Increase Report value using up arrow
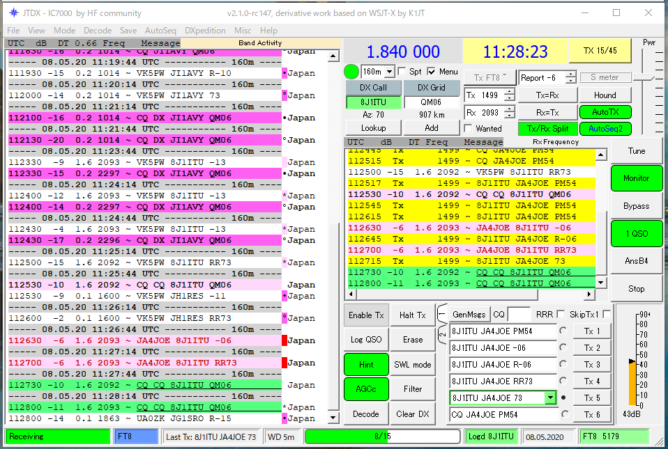The width and height of the screenshot is (668, 449). tap(570, 74)
